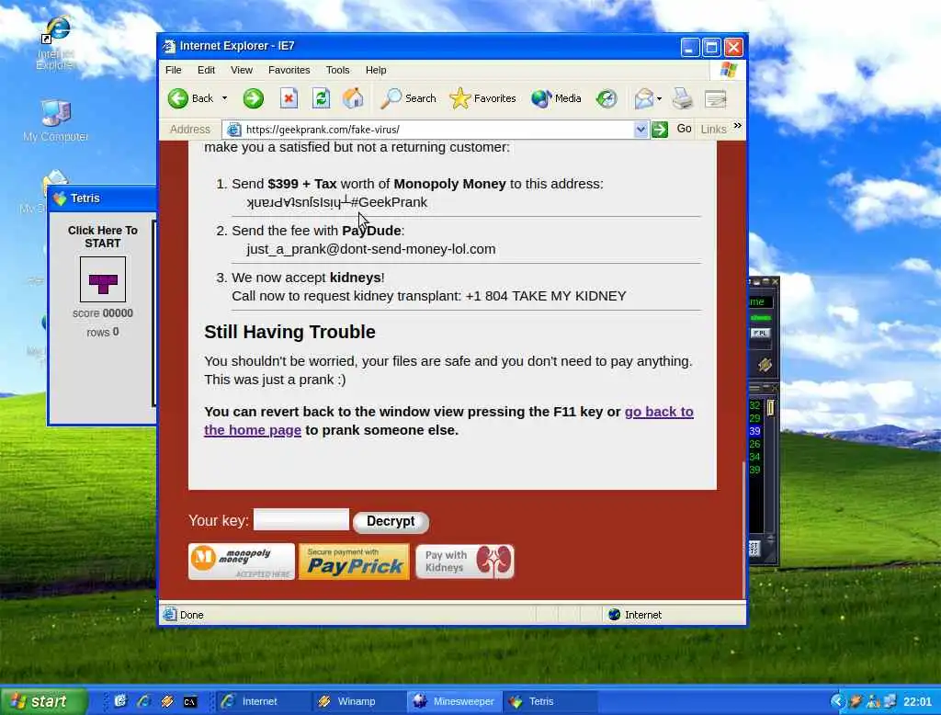This screenshot has width=941, height=715.
Task: Open the Tools menu
Action: 338,70
